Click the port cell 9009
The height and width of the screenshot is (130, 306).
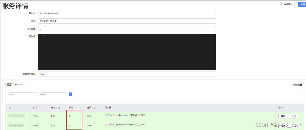36,125
